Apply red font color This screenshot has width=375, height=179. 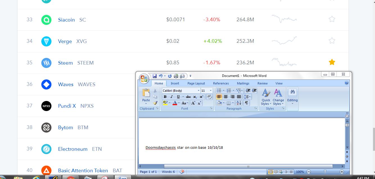(x=175, y=103)
